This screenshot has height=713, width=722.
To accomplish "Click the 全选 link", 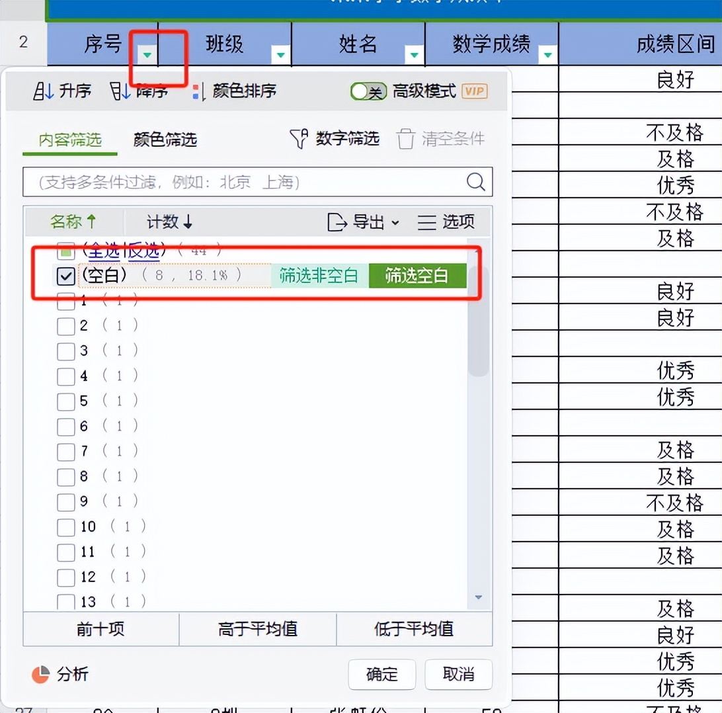I will (x=104, y=251).
